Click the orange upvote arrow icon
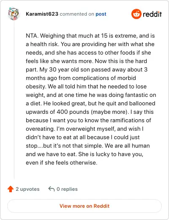 click(x=11, y=189)
